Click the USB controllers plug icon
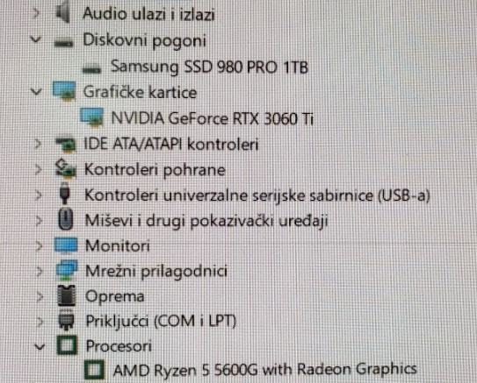This screenshot has width=477, height=383. coord(64,194)
